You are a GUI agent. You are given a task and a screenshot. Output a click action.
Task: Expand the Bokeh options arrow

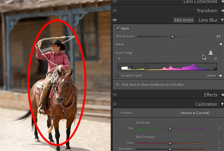(221, 44)
